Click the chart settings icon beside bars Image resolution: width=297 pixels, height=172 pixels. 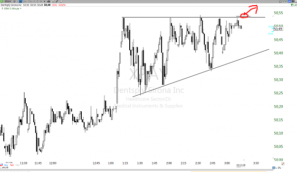[x=53, y=1]
